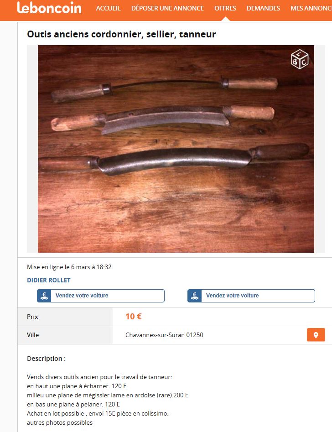
Task: Click the LBC cube watermark icon
Action: pos(300,59)
